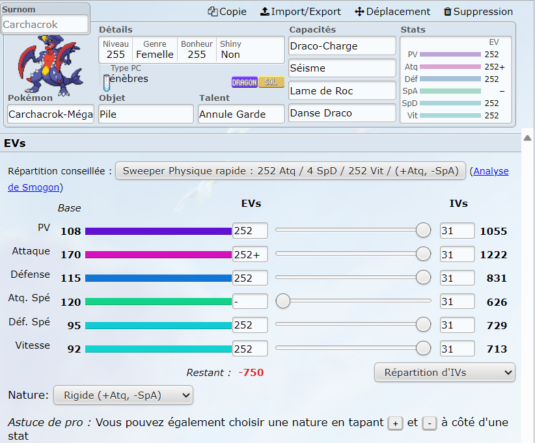Click the Objet field containing Pile
The height and width of the screenshot is (443, 535).
[146, 114]
